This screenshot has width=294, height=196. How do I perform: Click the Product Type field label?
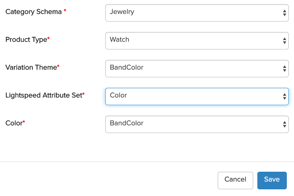coord(26,40)
